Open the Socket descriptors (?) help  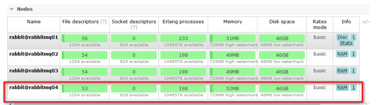point(134,27)
